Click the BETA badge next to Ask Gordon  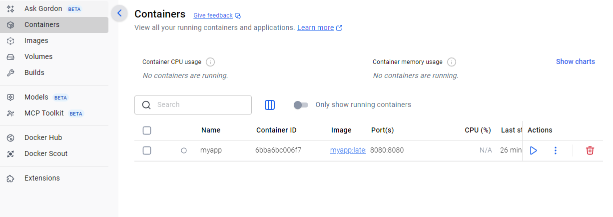tap(74, 9)
